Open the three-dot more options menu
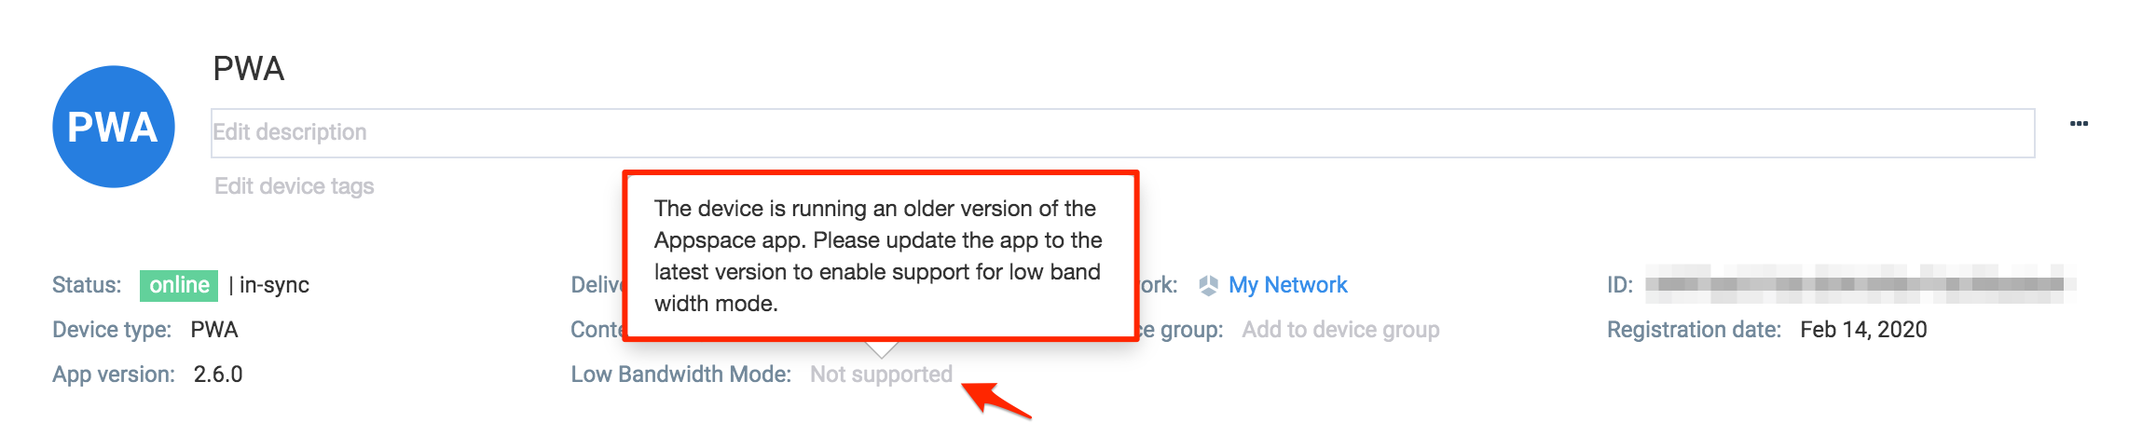Viewport: 2142px width, 436px height. [x=2079, y=124]
